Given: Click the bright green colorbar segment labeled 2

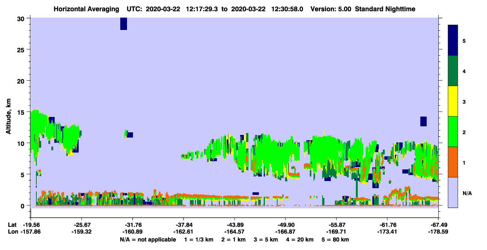Looking at the screenshot, I should [x=453, y=132].
